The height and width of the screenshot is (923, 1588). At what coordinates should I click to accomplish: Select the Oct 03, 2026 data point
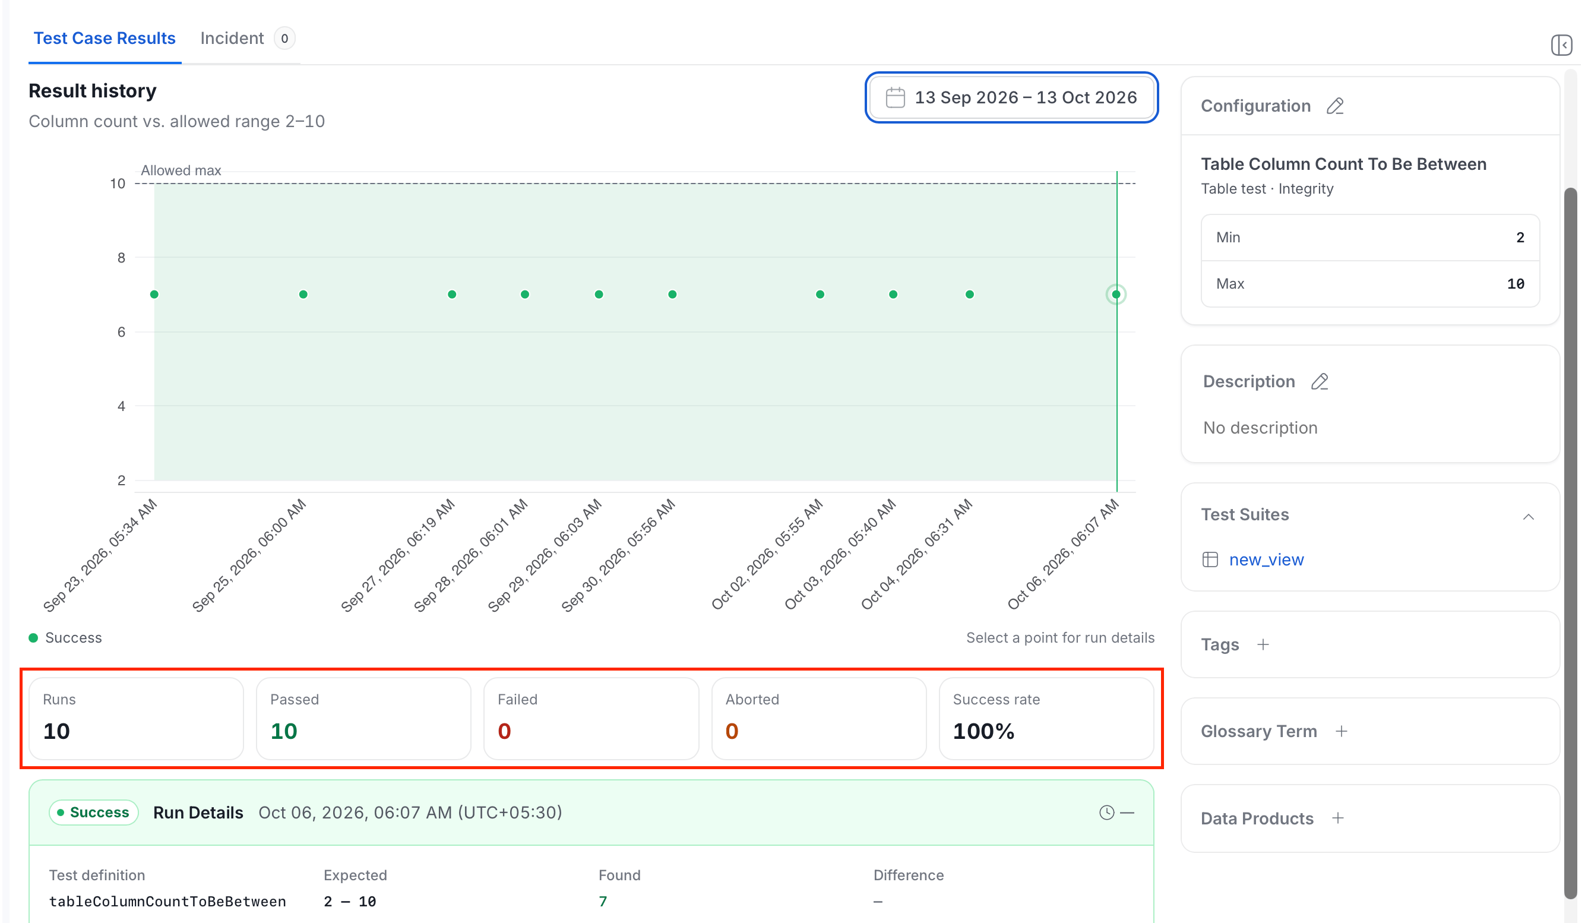[x=893, y=294]
